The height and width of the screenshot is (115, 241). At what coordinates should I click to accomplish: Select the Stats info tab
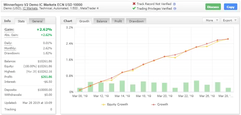[x=21, y=21]
